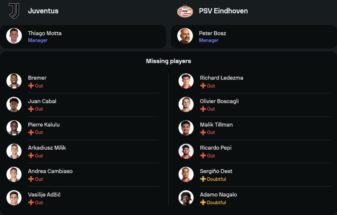Click the Pierre Kalulu player name
Viewport: 337px width, 215px height.
click(44, 125)
